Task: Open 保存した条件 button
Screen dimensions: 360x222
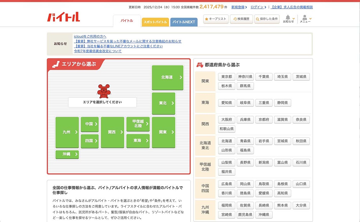Action: click(x=267, y=19)
